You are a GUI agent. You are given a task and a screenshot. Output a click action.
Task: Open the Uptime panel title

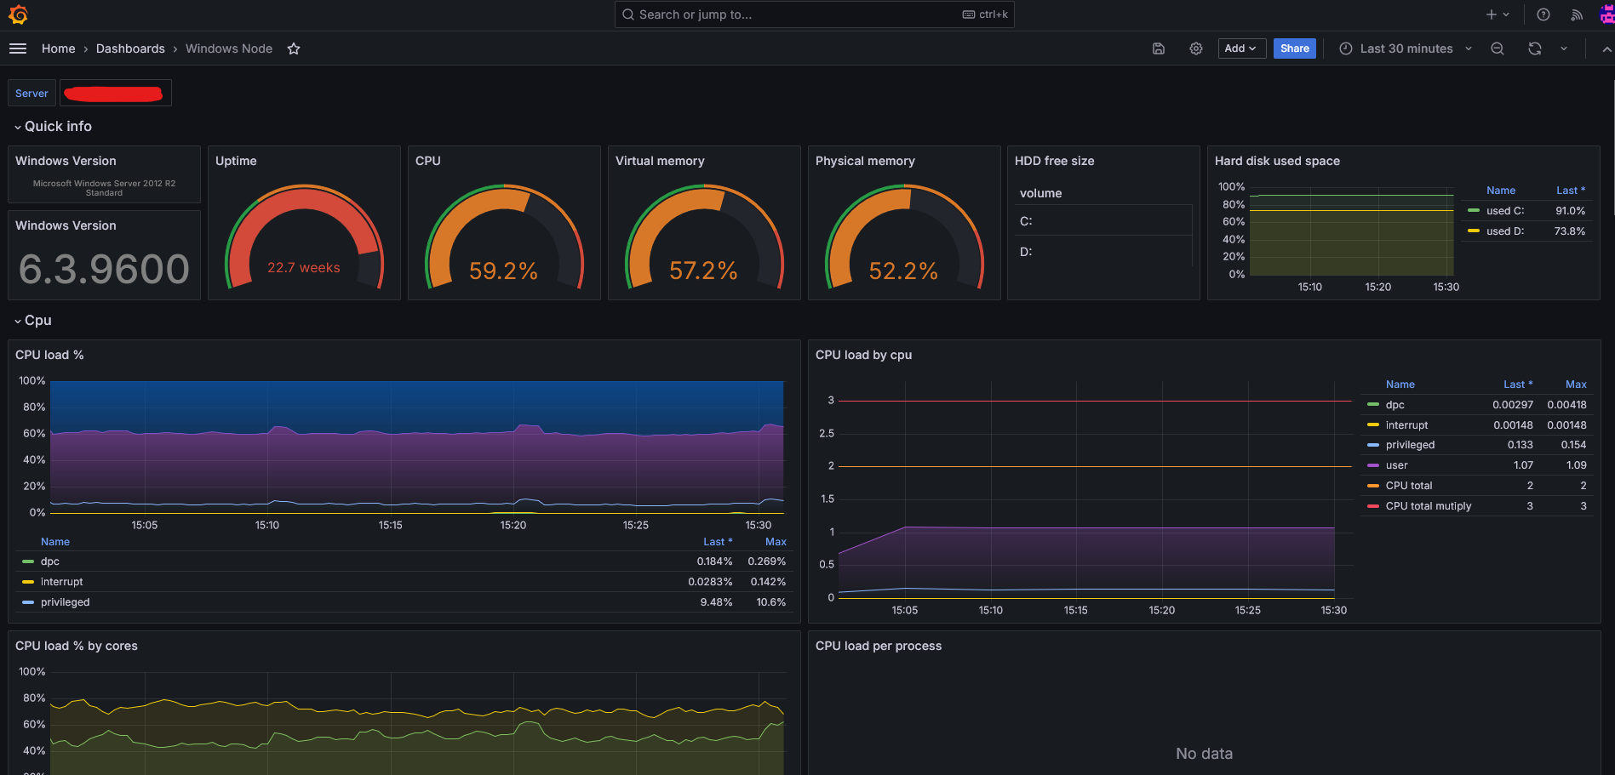click(x=236, y=161)
